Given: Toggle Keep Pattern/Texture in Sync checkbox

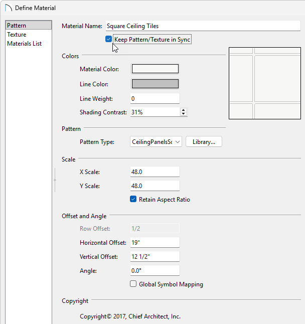Looking at the screenshot, I should [109, 39].
